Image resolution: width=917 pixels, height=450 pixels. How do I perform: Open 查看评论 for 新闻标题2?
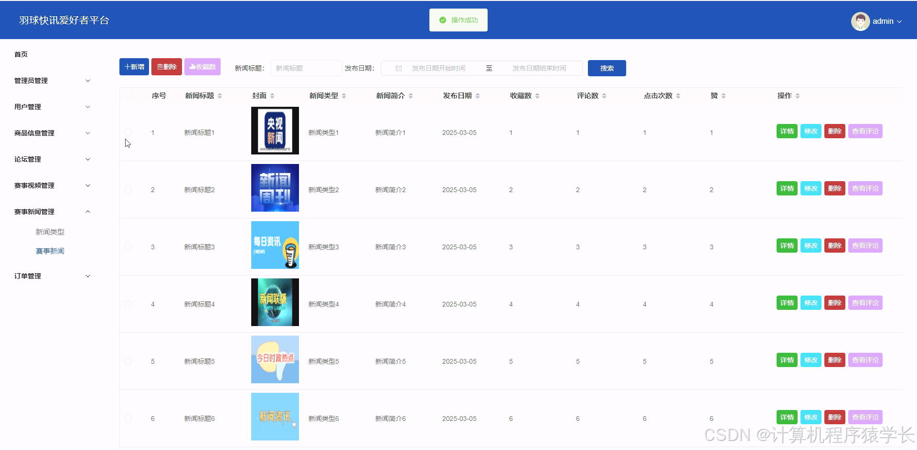(865, 188)
